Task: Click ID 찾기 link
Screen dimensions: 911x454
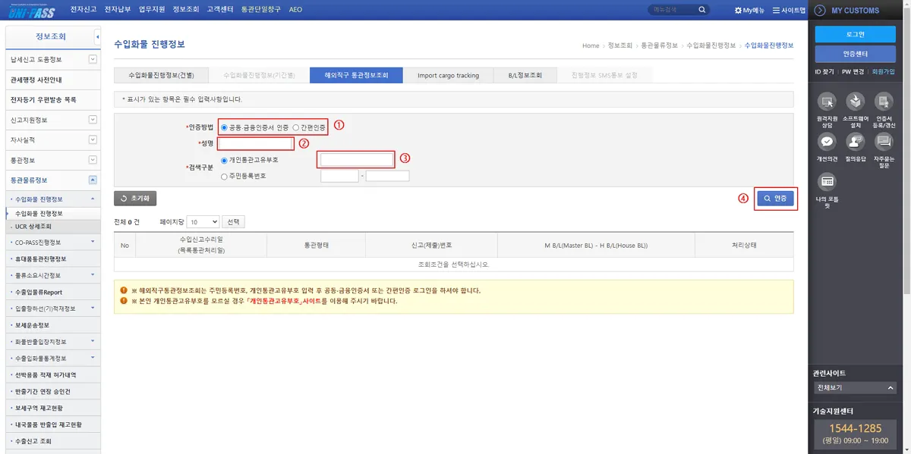Action: point(824,71)
